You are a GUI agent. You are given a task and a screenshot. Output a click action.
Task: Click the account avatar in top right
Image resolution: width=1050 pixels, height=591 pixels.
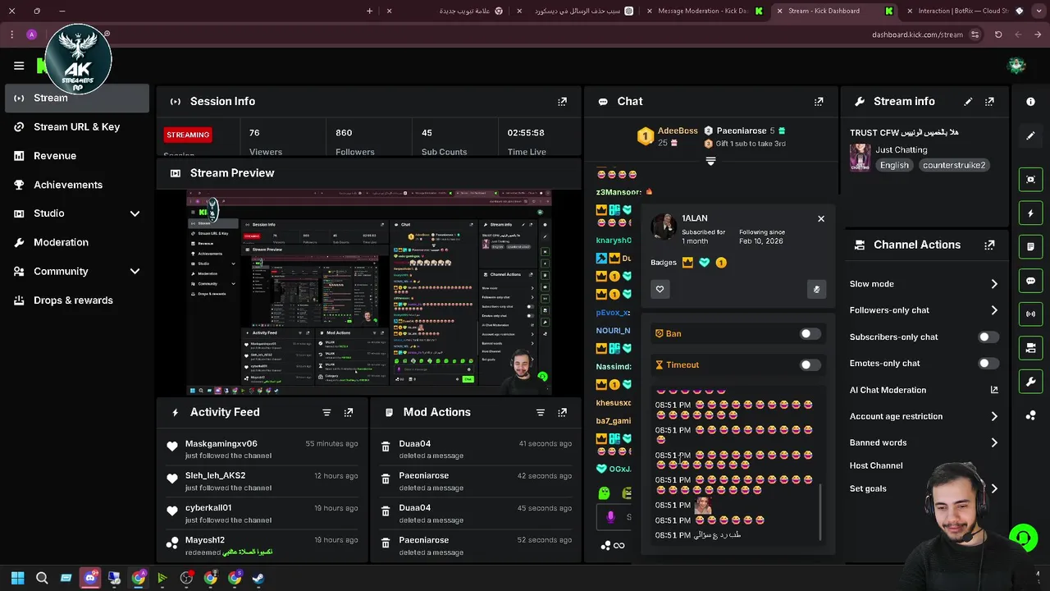(x=1016, y=66)
